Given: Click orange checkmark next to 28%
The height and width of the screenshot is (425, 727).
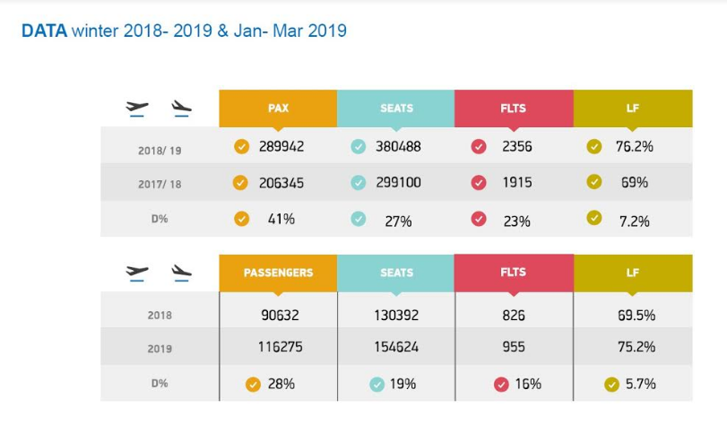Looking at the screenshot, I should [253, 384].
